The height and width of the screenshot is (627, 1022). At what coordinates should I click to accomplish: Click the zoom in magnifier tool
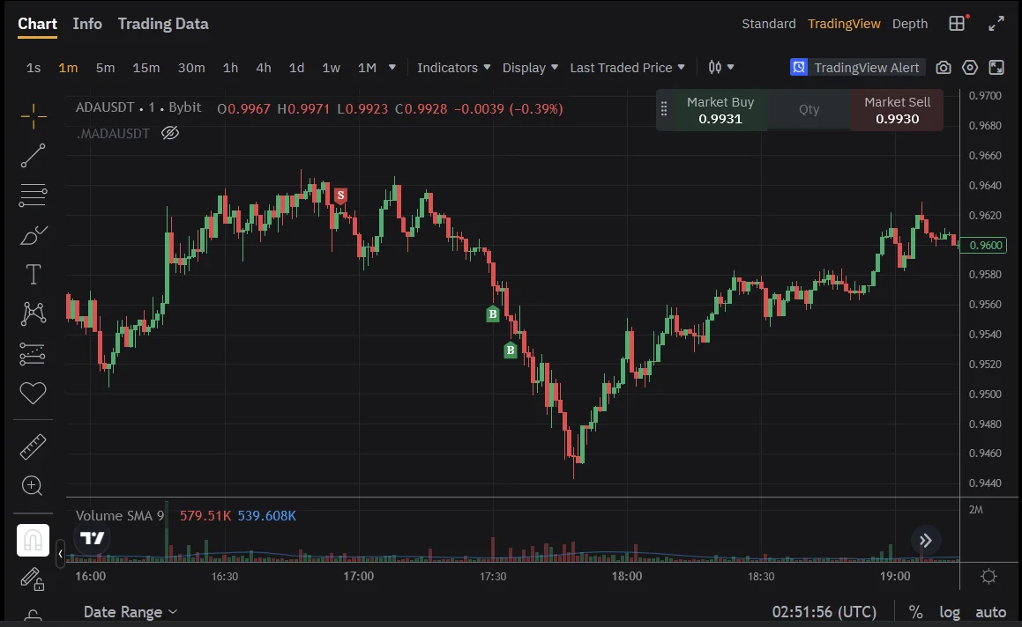[33, 485]
